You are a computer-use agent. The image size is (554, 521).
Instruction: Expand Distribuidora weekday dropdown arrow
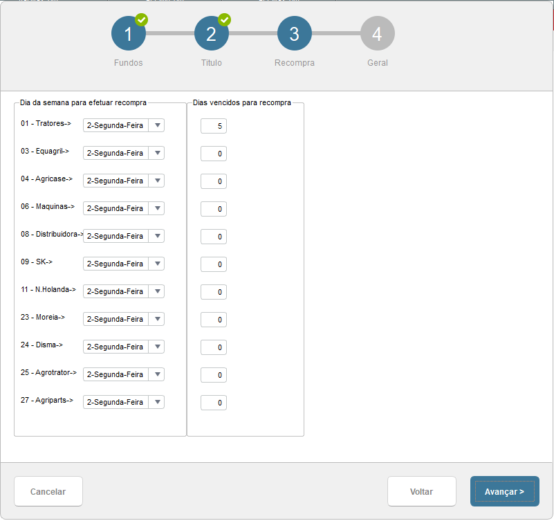click(x=158, y=236)
